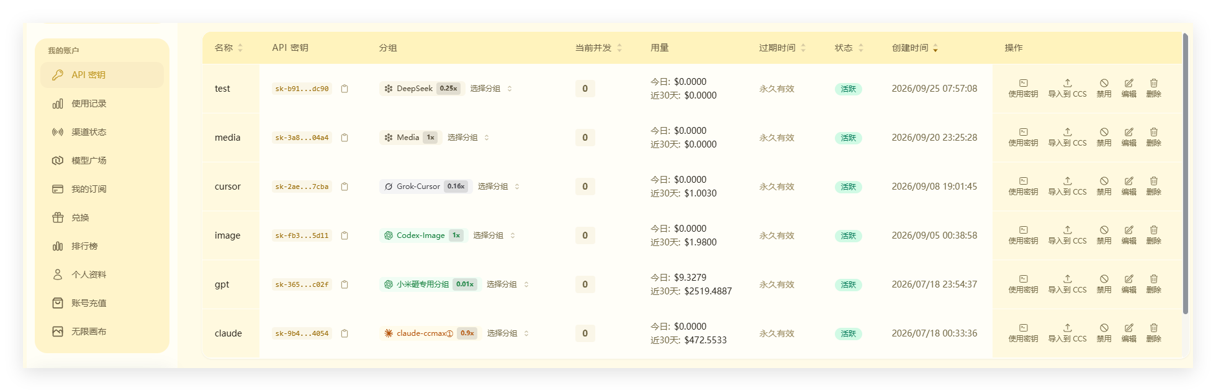Import the image key to CCS

(1067, 235)
